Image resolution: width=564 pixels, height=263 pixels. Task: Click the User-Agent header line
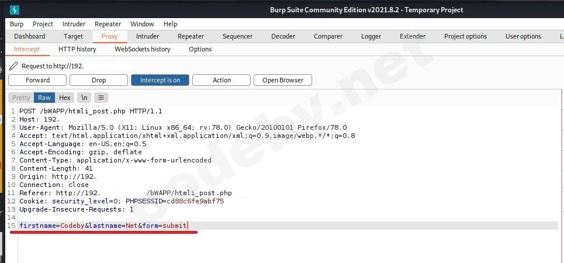(x=183, y=127)
